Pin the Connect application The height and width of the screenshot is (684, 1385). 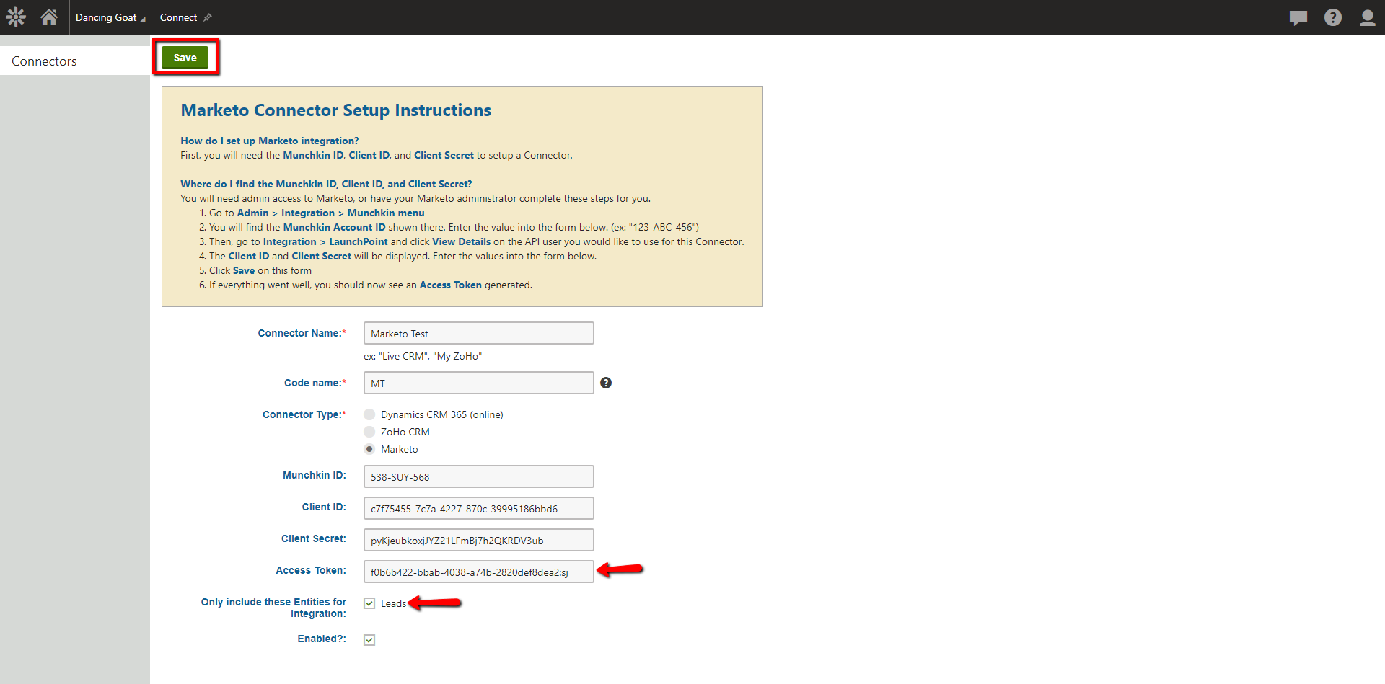click(x=208, y=17)
